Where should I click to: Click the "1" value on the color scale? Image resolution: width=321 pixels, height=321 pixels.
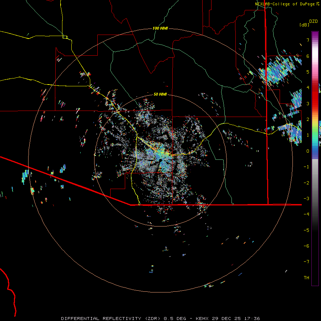click(x=308, y=135)
